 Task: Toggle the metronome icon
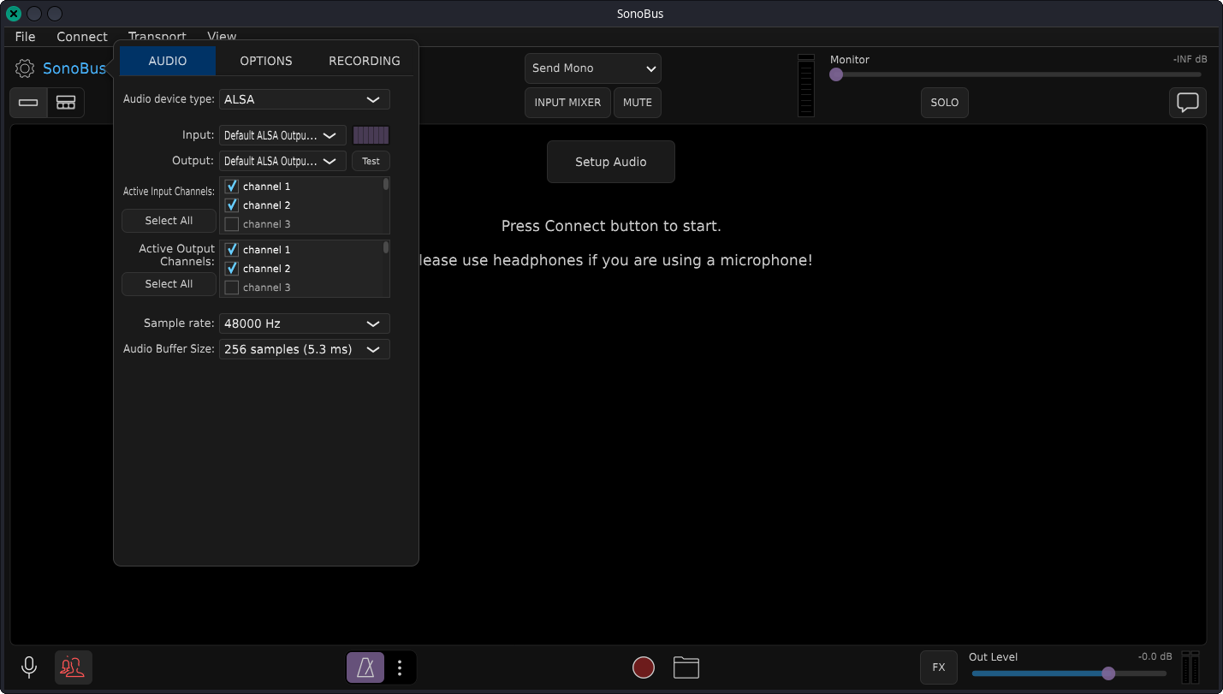(x=365, y=667)
